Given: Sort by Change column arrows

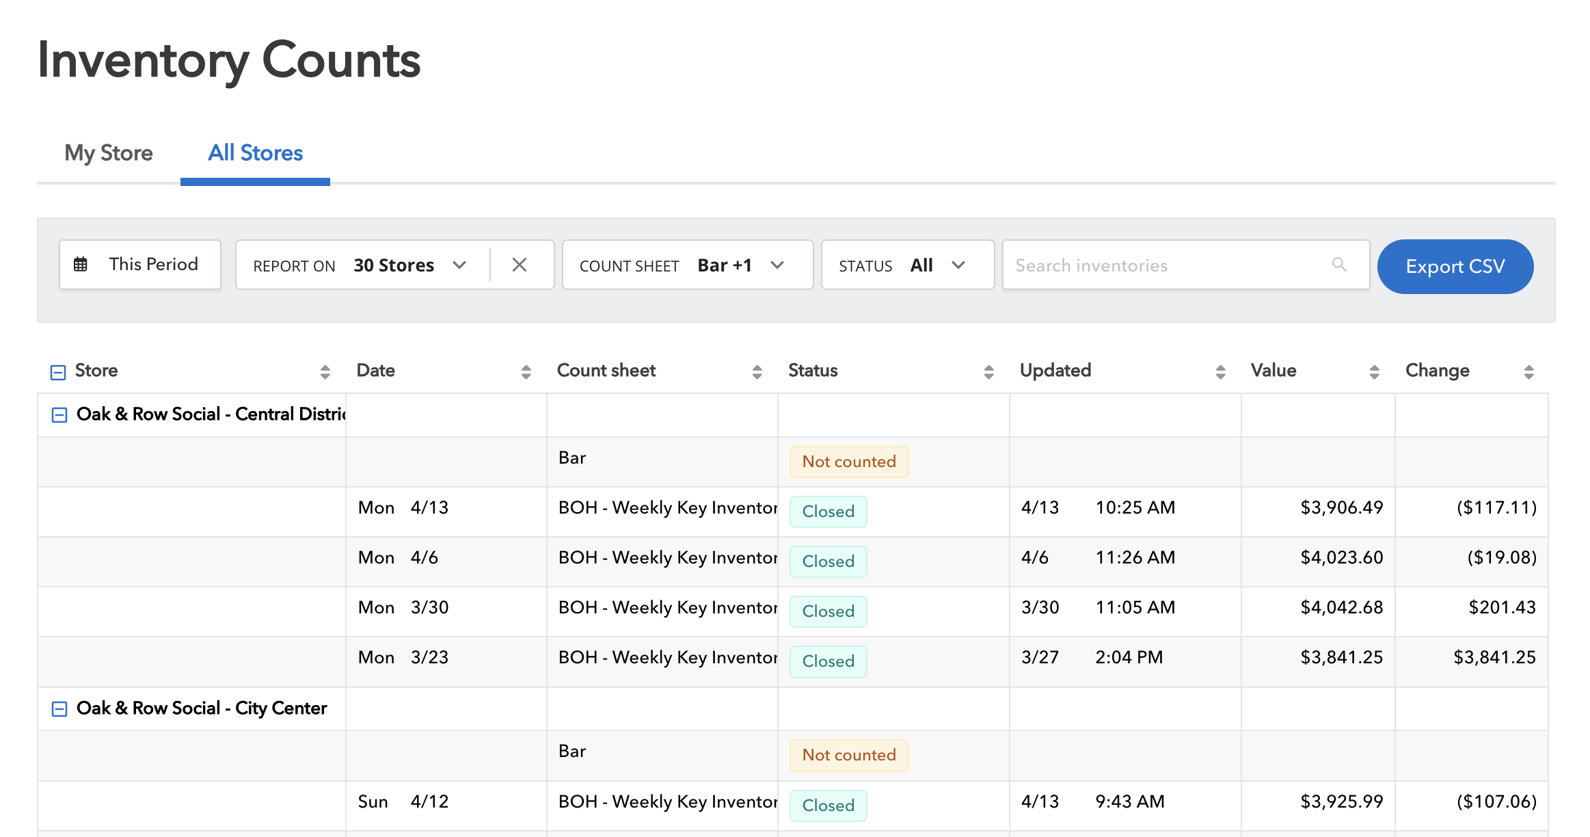Looking at the screenshot, I should click(x=1528, y=371).
